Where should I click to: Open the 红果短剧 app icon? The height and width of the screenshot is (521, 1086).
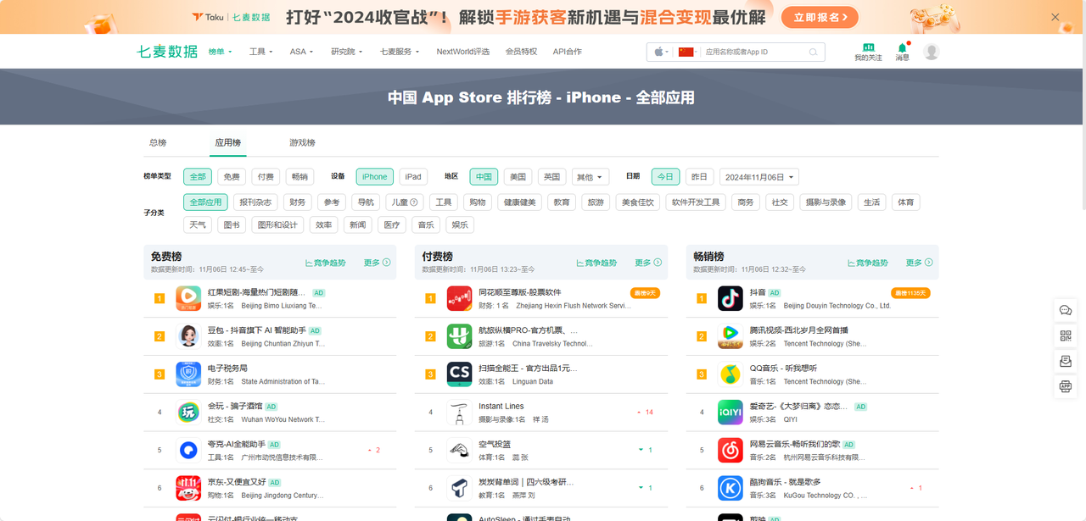(x=188, y=298)
